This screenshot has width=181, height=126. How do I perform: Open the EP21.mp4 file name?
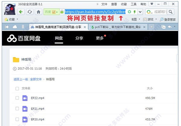[37, 109]
